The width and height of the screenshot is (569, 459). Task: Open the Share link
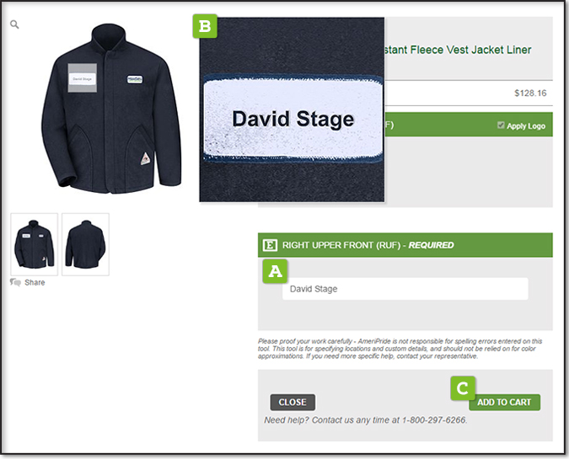(35, 282)
